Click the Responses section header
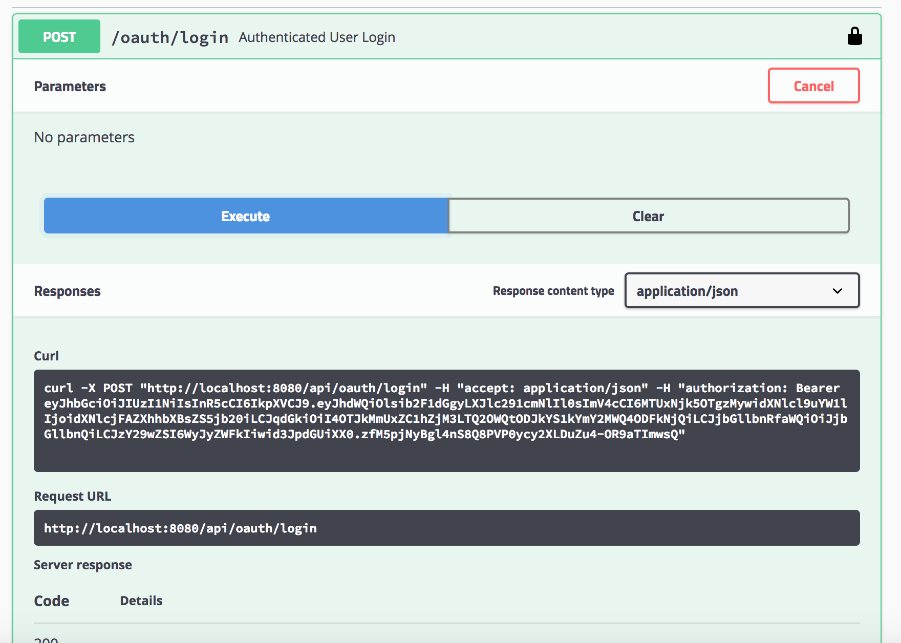 click(67, 290)
